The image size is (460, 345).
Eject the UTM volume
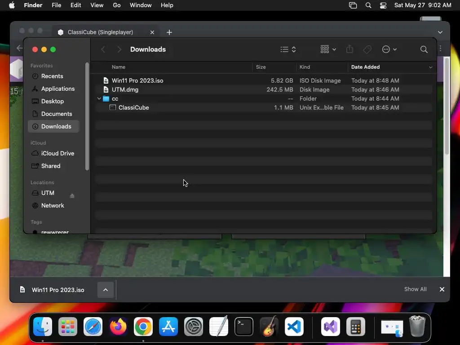click(72, 196)
